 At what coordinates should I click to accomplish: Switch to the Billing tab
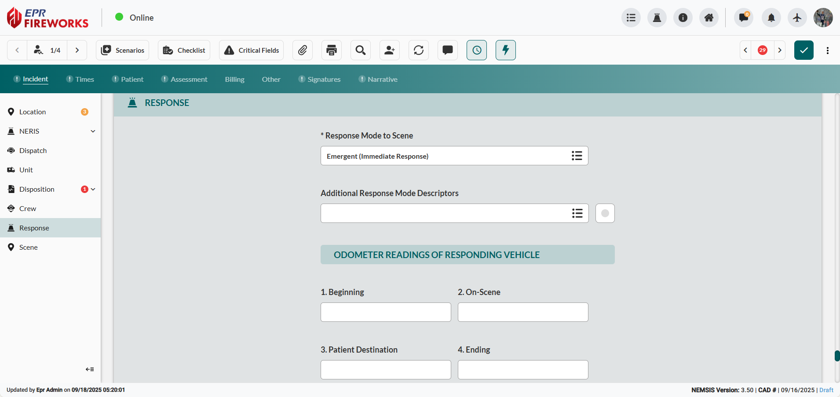pos(234,79)
